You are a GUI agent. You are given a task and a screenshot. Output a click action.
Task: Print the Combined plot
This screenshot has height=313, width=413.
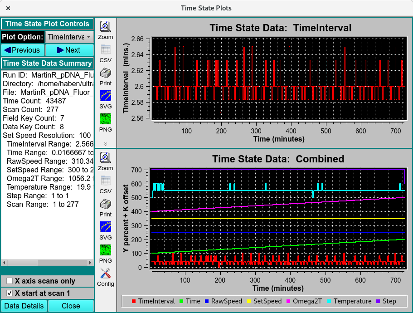[x=105, y=204]
